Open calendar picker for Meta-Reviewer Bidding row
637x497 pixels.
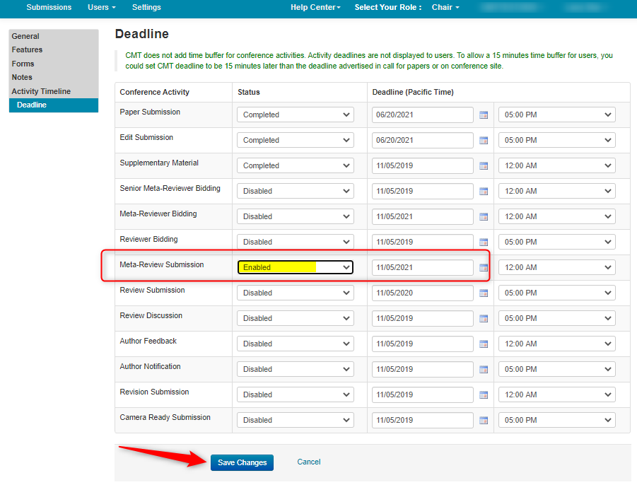484,217
